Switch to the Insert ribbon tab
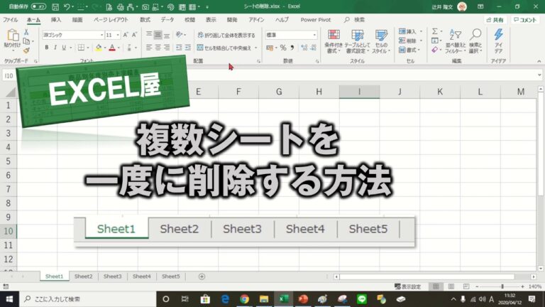Viewport: 545px width, 307px height. (x=56, y=20)
